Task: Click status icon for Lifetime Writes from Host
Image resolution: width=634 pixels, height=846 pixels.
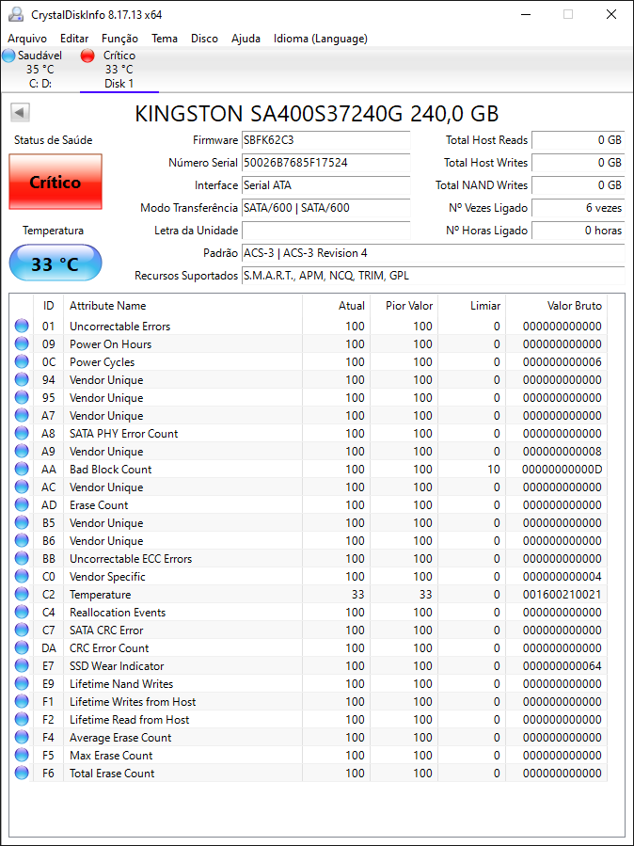Action: pos(22,701)
